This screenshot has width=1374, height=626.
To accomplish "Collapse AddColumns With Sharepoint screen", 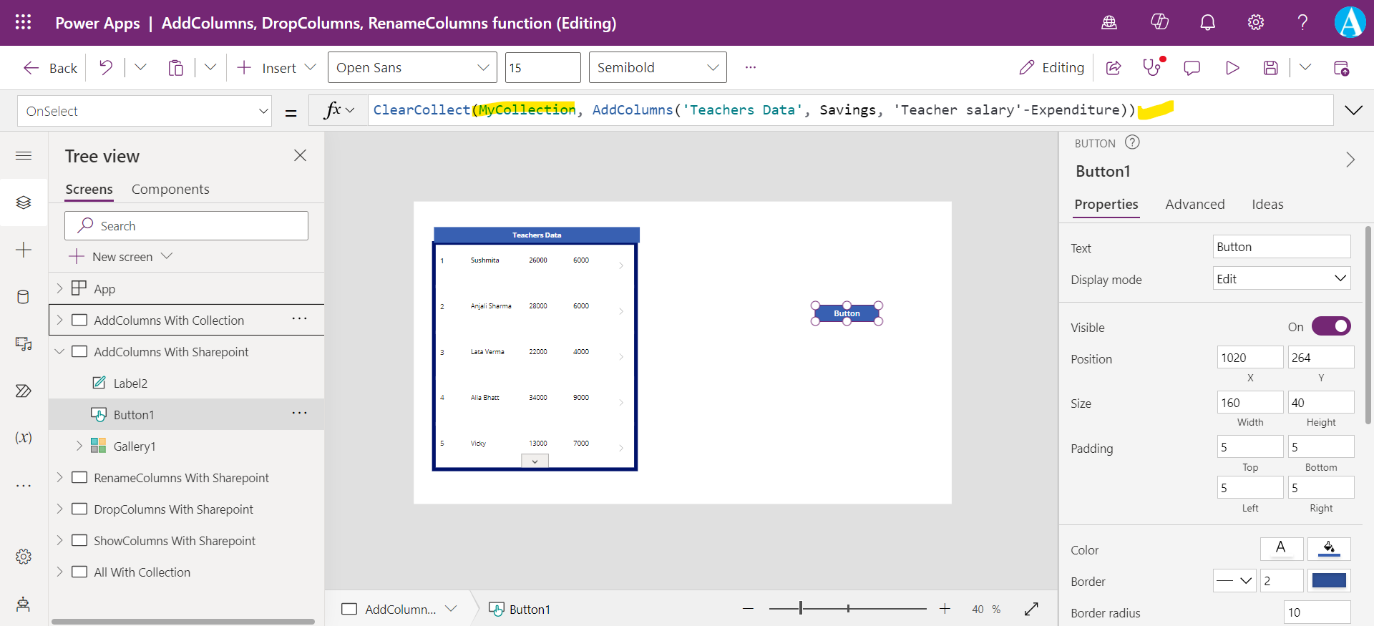I will [x=60, y=352].
